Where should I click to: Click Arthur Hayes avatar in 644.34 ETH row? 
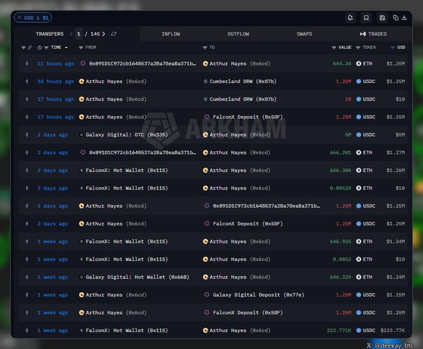coord(205,64)
